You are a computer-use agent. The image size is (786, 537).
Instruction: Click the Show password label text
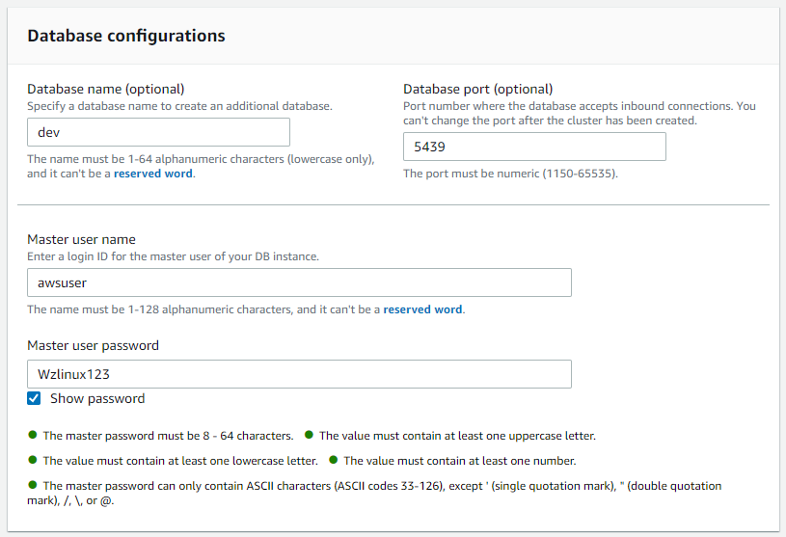point(97,399)
